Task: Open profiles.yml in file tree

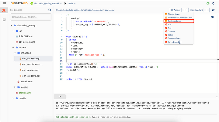Action: [25, 93]
